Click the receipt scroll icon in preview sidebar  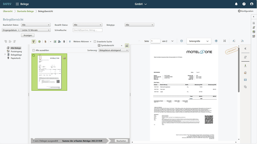click(246, 57)
